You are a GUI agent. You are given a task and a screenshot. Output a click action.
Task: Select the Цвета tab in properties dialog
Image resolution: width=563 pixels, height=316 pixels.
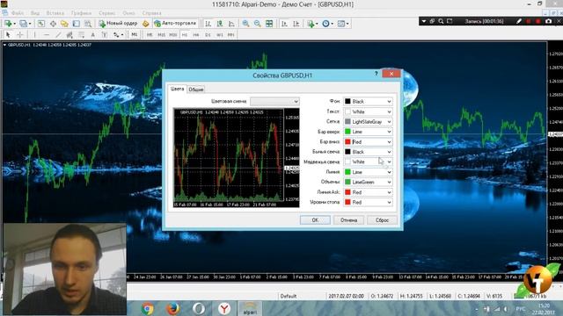[177, 89]
